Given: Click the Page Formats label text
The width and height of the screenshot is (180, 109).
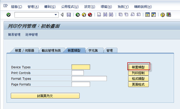Looking at the screenshot, I should (x=21, y=85).
